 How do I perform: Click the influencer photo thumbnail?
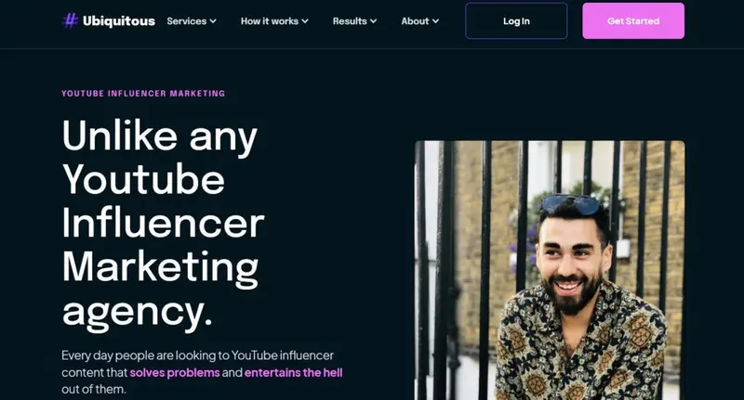click(x=550, y=270)
